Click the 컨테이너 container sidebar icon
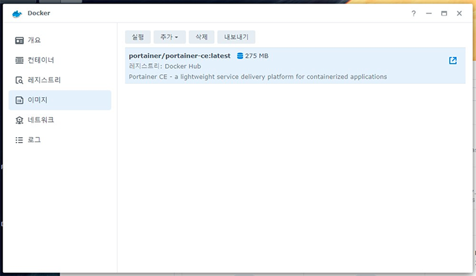476x276 pixels. pos(20,61)
